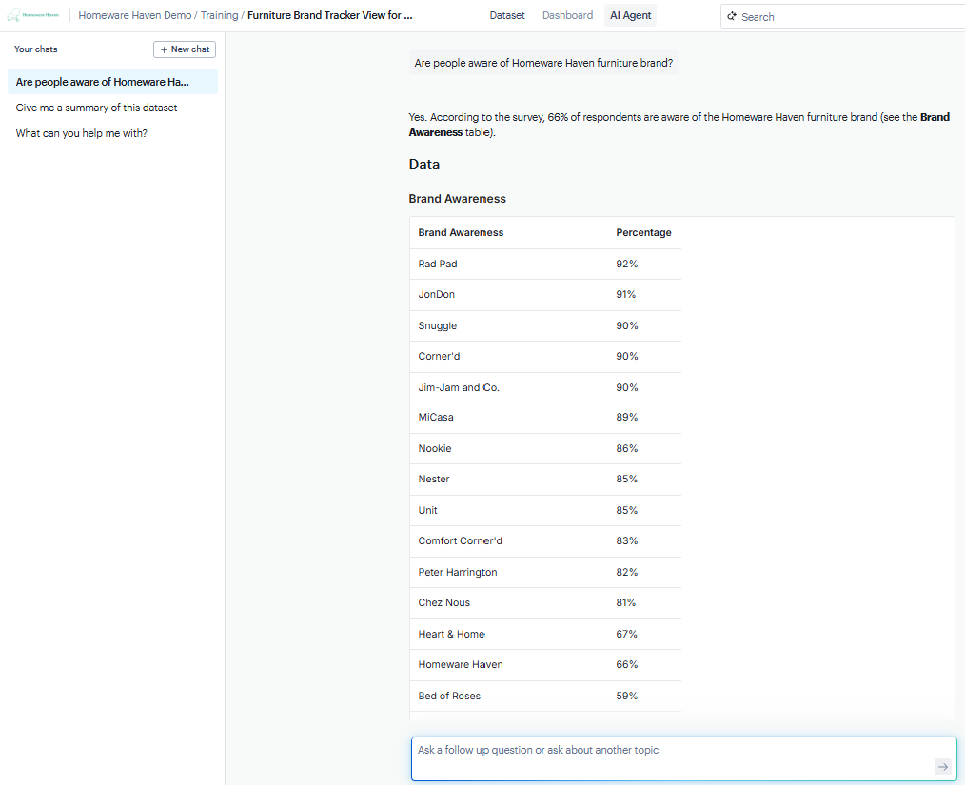The image size is (965, 785).
Task: Open the 'Give me a summary' chat
Action: tap(96, 108)
